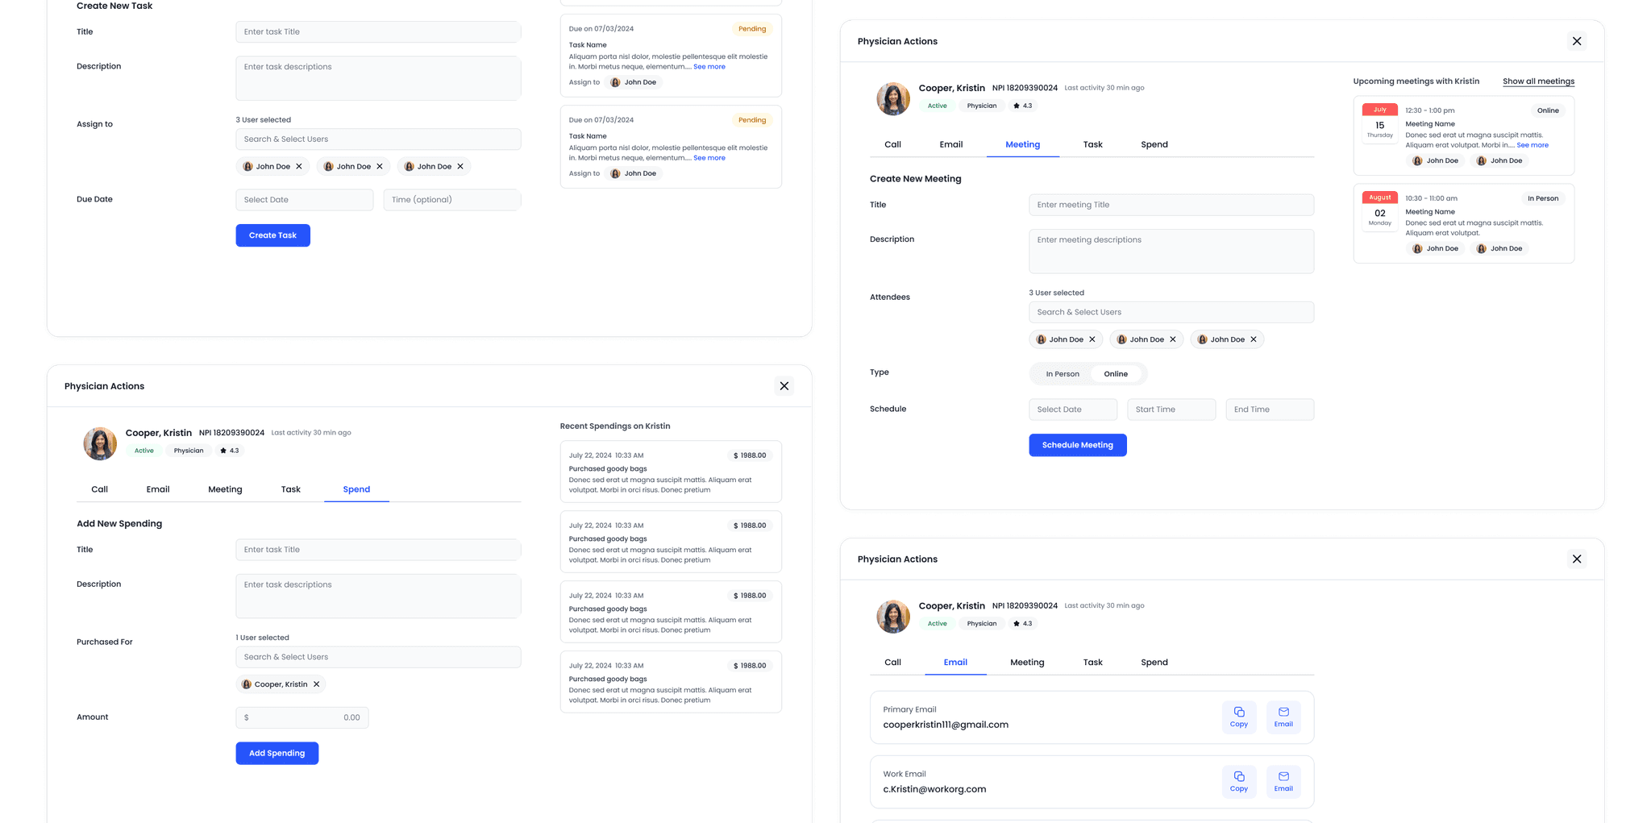This screenshot has width=1651, height=823.
Task: Copy the Primary Email address
Action: coord(1239,717)
